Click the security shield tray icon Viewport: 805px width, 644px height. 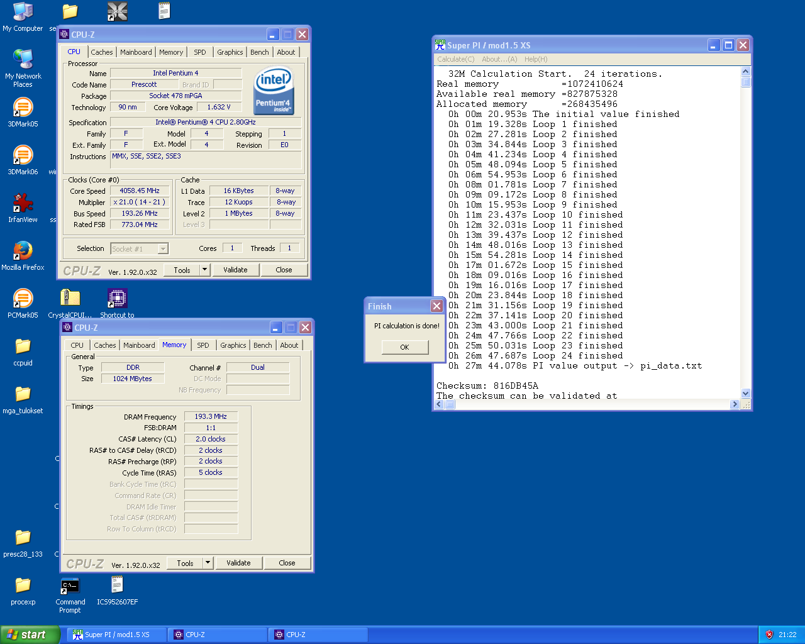[x=769, y=635]
